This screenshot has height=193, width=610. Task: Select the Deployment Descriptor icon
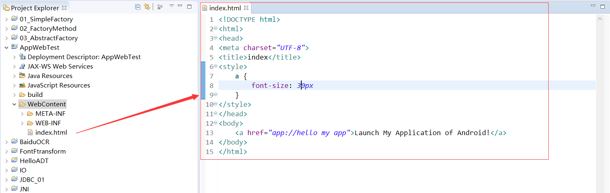[22, 57]
